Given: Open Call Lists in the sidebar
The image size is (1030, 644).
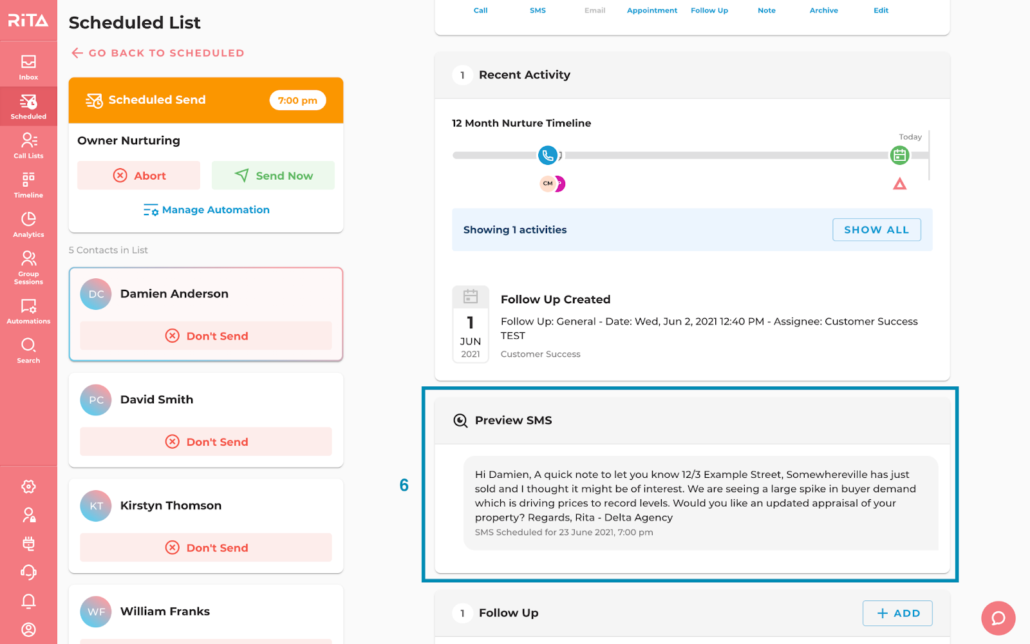Looking at the screenshot, I should pos(28,146).
